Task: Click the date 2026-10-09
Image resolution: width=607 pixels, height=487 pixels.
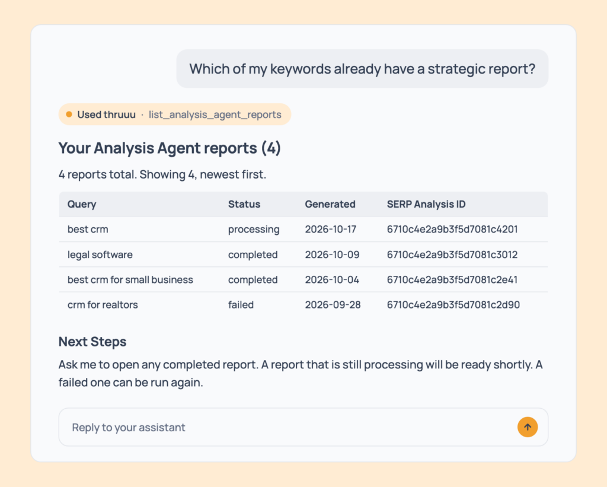Action: tap(332, 254)
